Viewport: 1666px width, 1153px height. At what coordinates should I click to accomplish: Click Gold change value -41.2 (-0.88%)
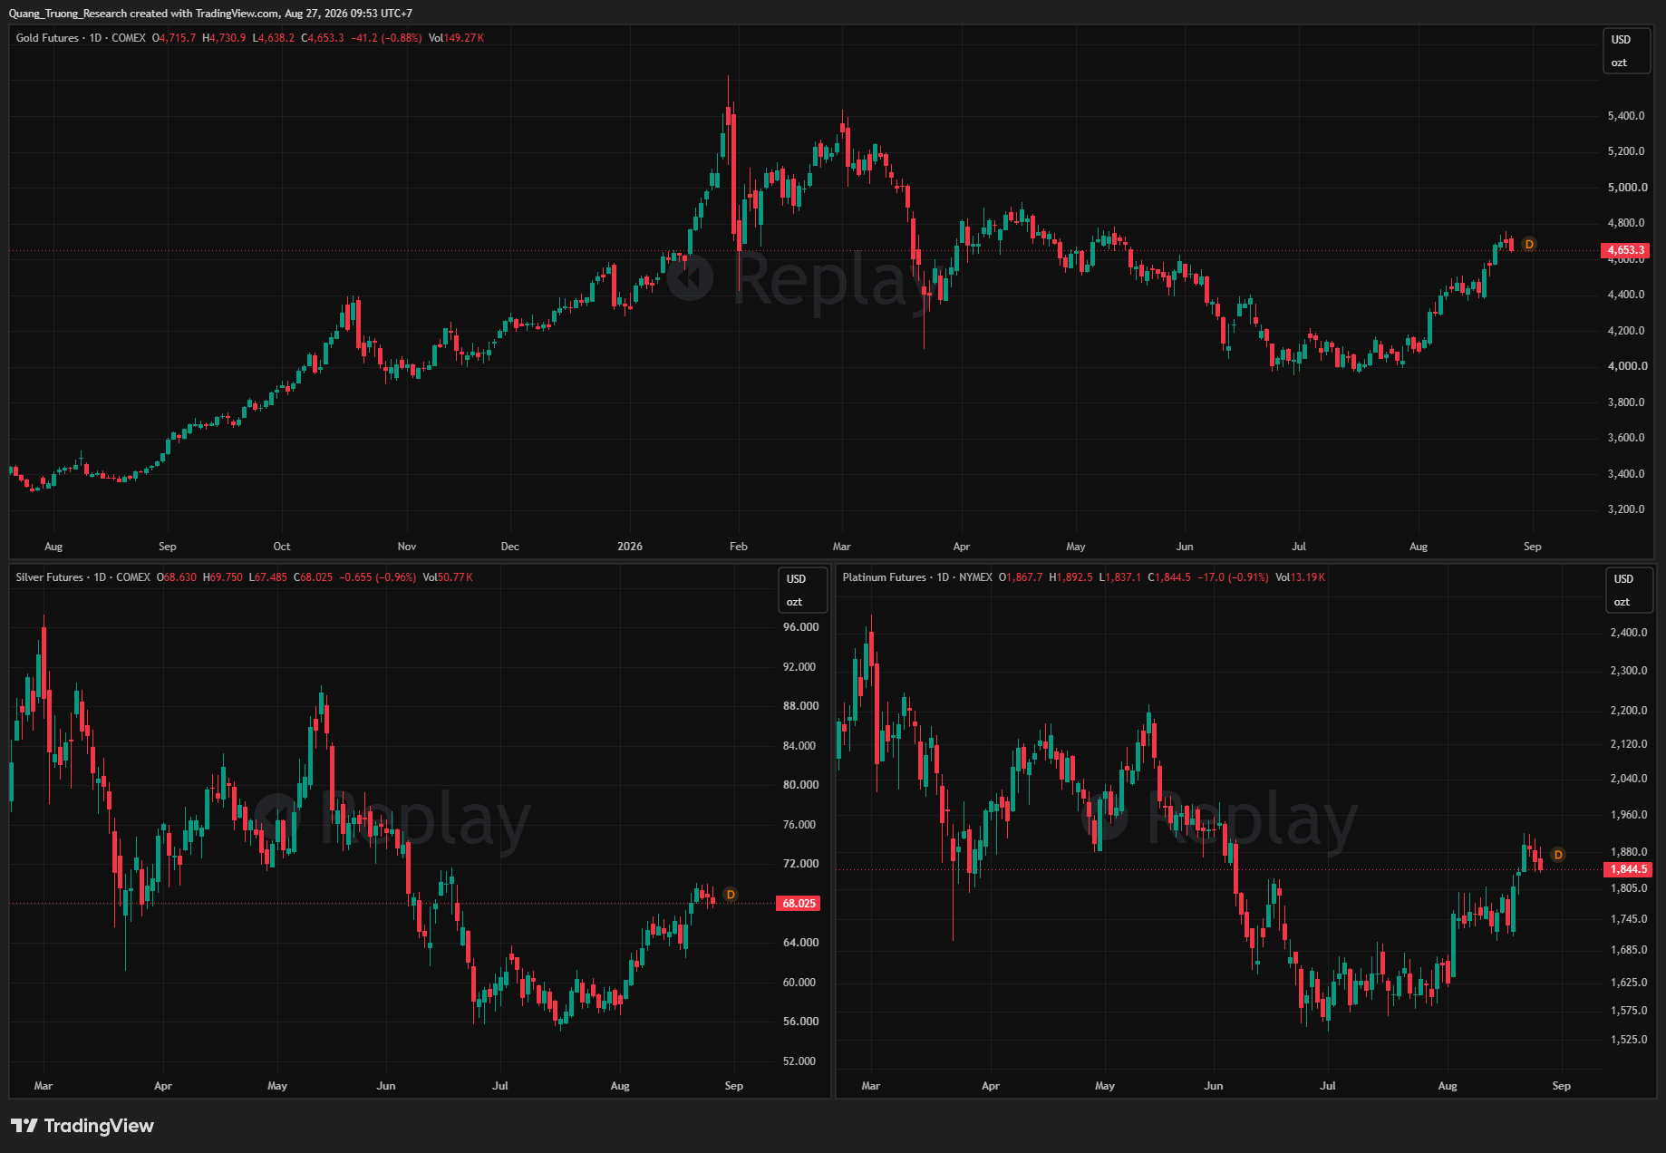386,38
